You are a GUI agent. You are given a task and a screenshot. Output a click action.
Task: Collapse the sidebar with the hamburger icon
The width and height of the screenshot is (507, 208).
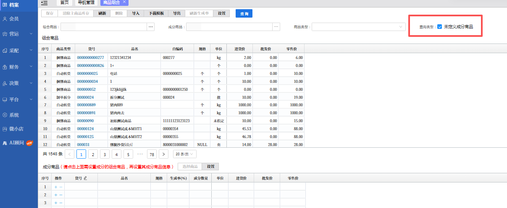pos(45,3)
